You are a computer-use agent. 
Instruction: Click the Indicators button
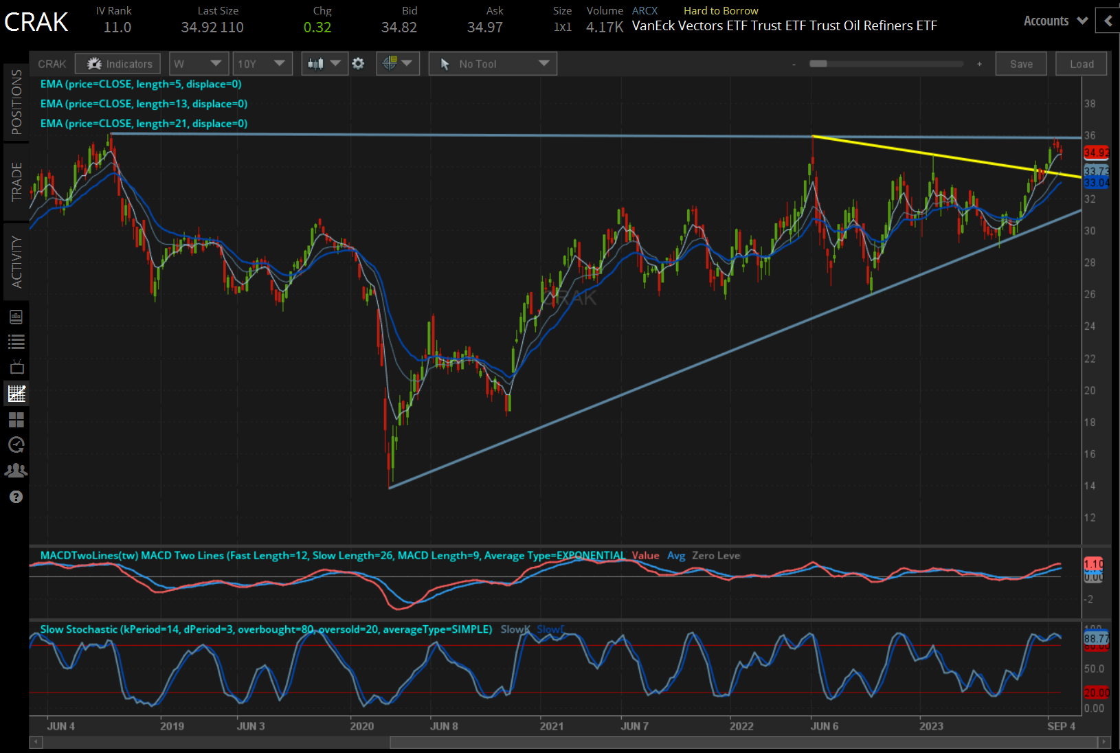coord(117,63)
